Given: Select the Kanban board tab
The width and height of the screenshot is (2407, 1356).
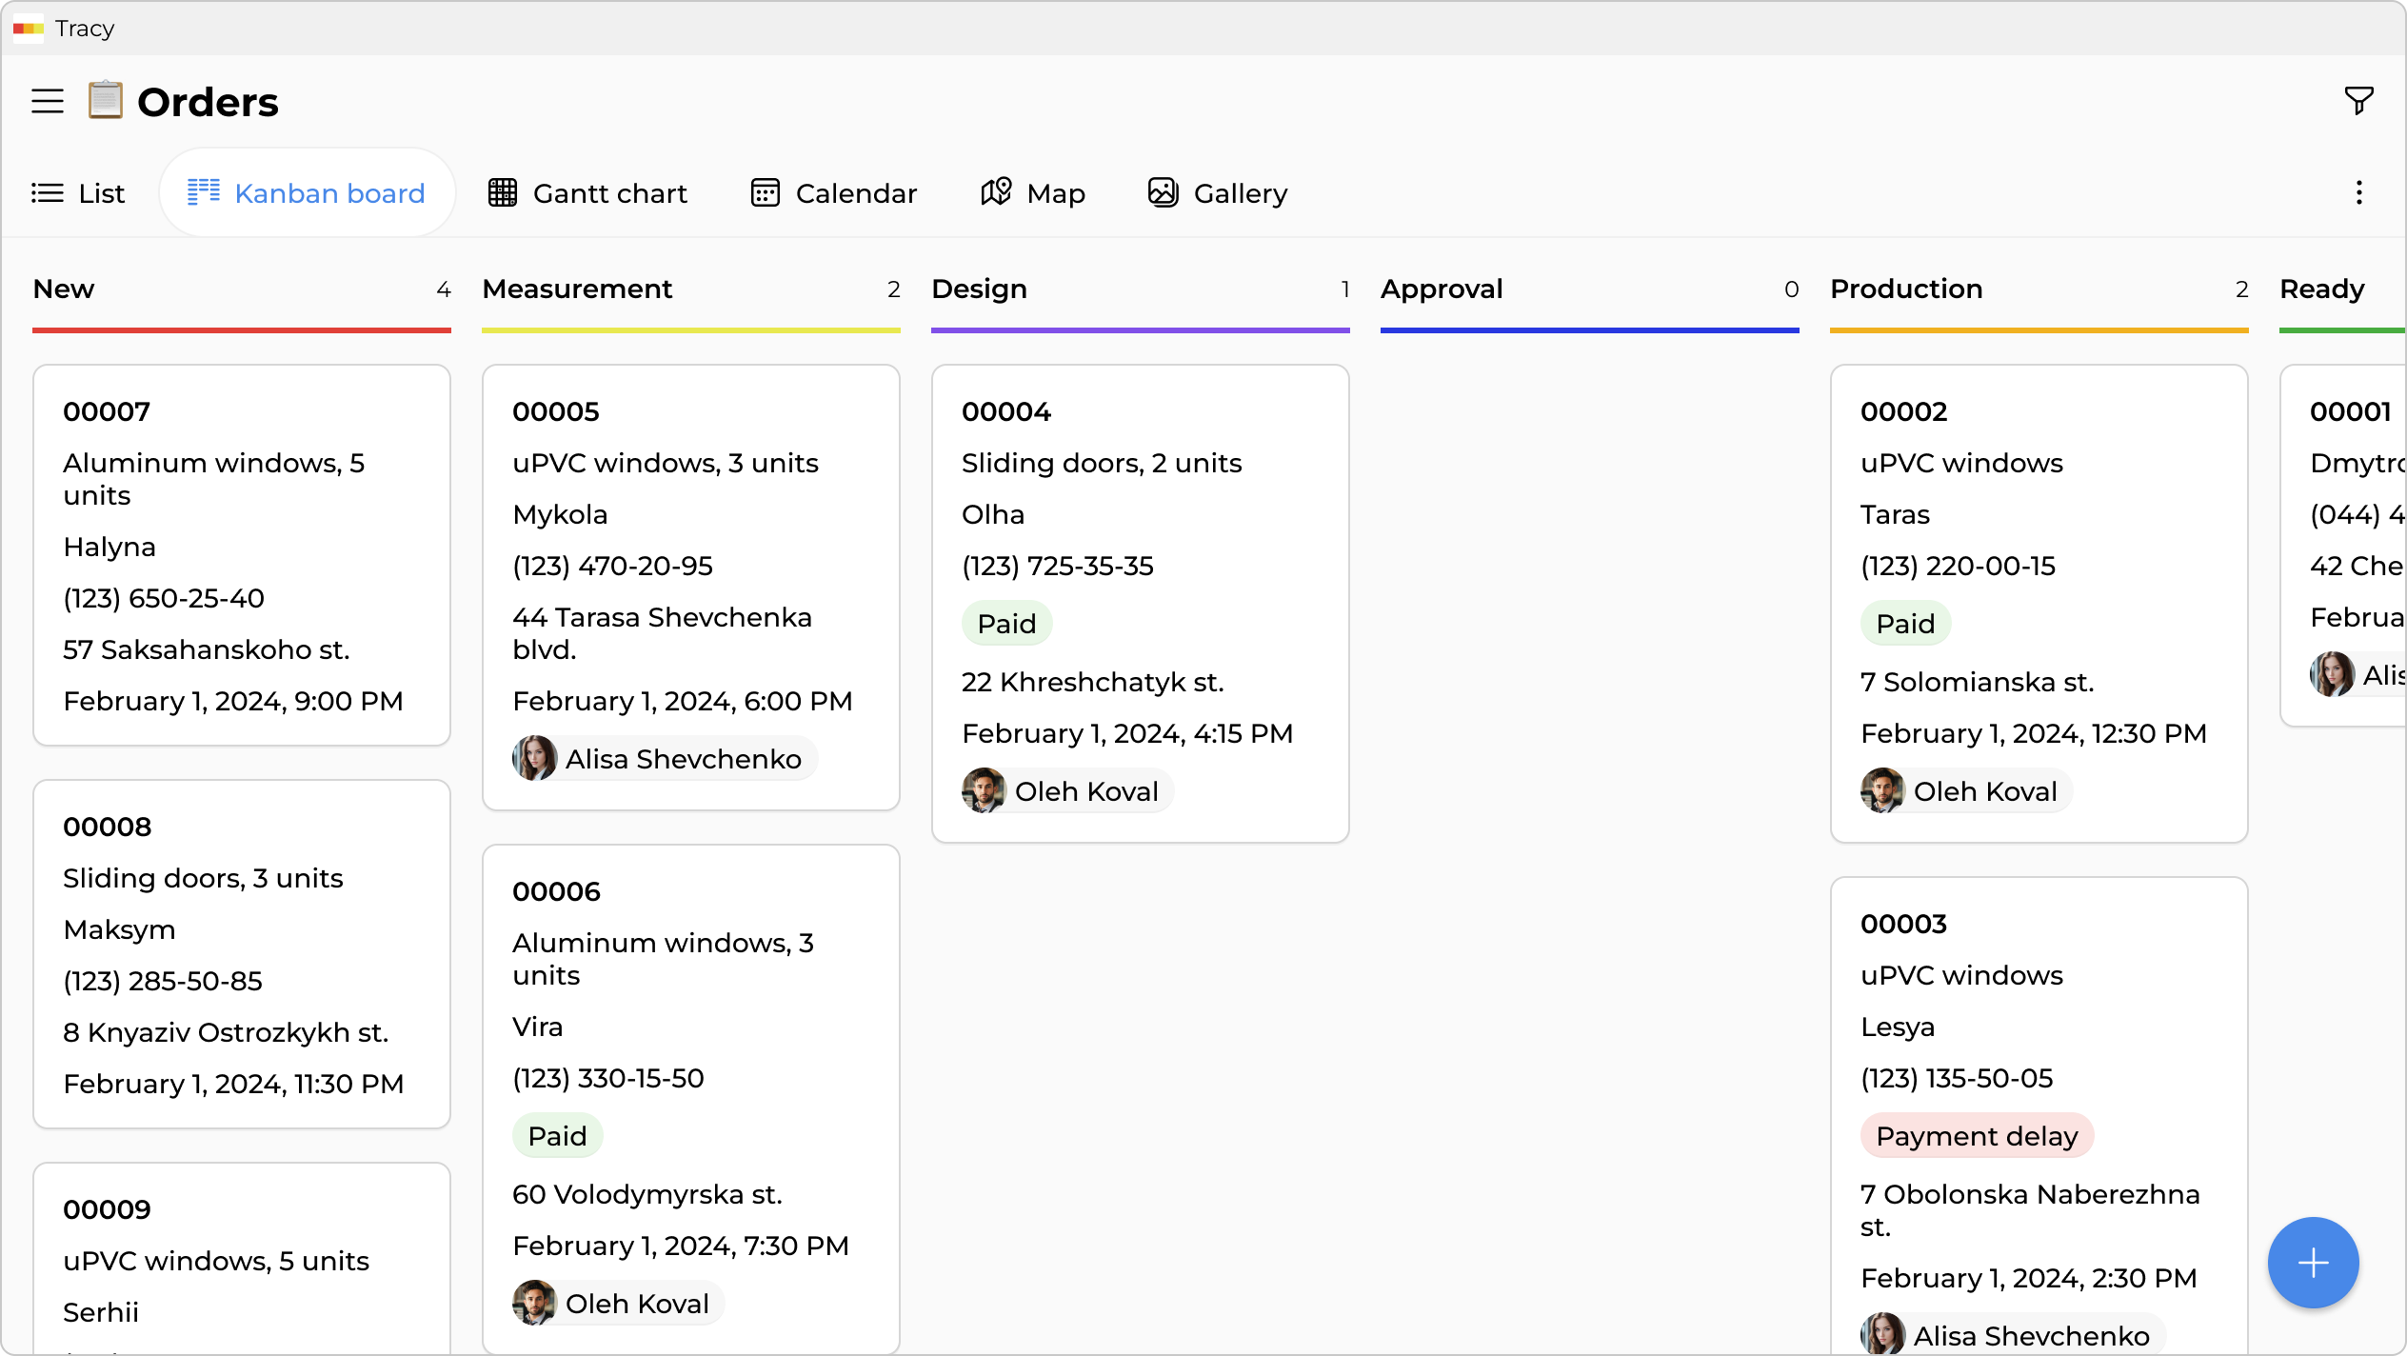Looking at the screenshot, I should [308, 192].
